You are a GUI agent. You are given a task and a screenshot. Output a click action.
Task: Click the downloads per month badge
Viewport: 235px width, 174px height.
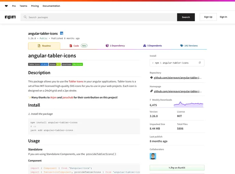point(72,65)
